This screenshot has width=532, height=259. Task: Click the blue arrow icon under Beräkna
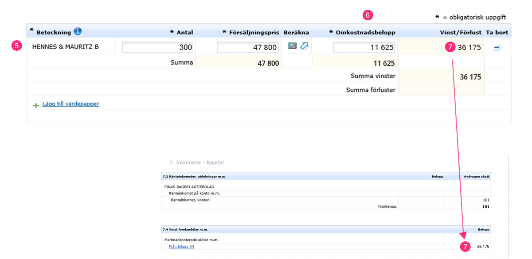[x=304, y=46]
